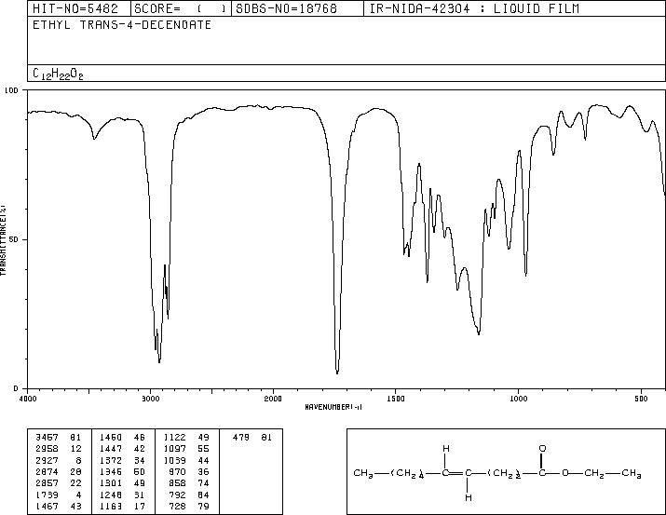The height and width of the screenshot is (515, 666).
Task: Click the transmittance 36 beside 970
Action: coord(203,471)
